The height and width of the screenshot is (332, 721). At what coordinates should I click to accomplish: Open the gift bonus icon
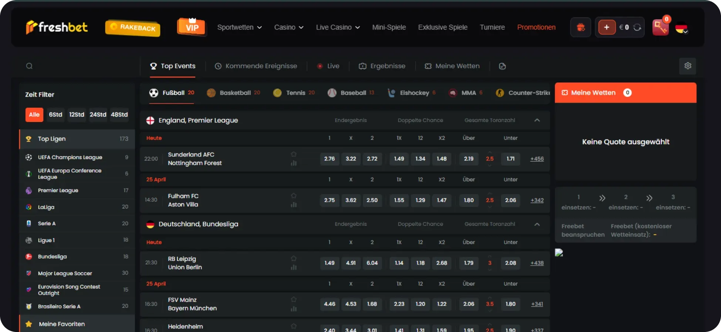coord(581,27)
